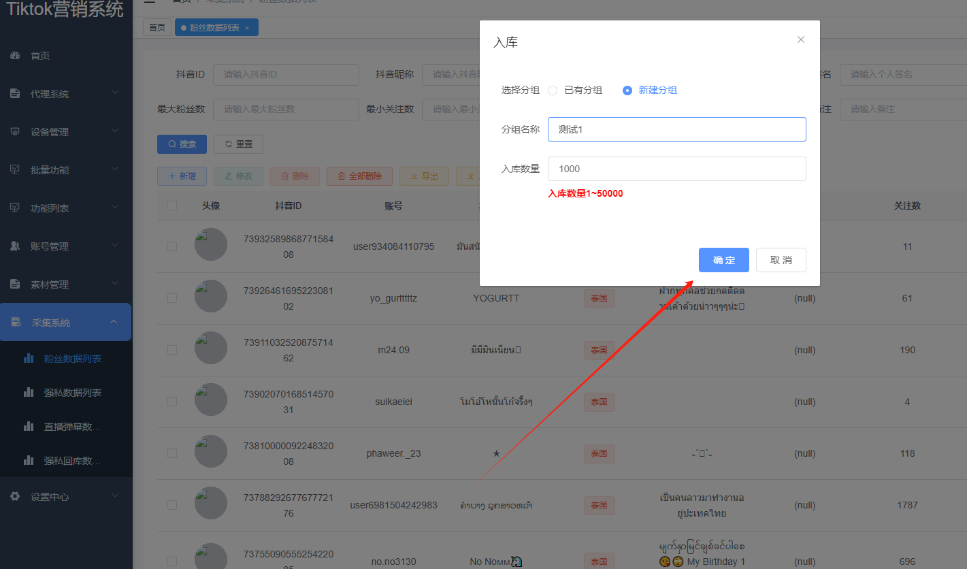Check the row checkbox for user934084110795

point(172,246)
